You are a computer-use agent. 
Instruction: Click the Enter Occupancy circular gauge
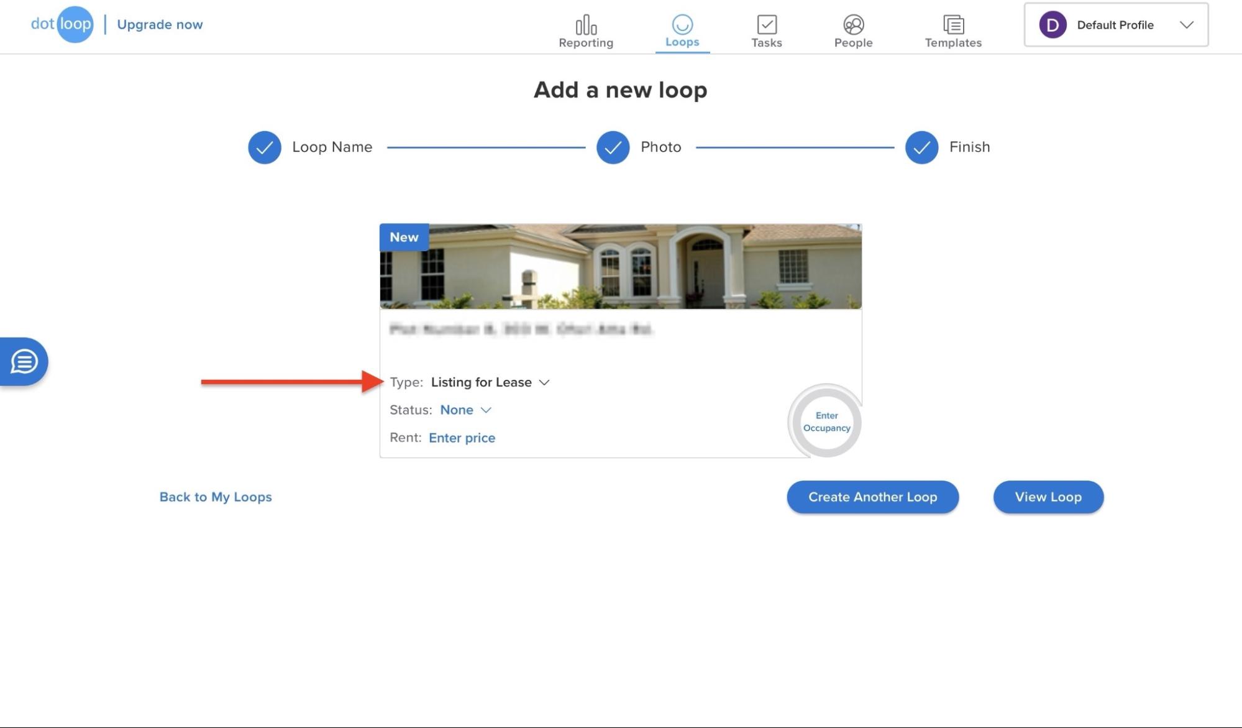[825, 422]
